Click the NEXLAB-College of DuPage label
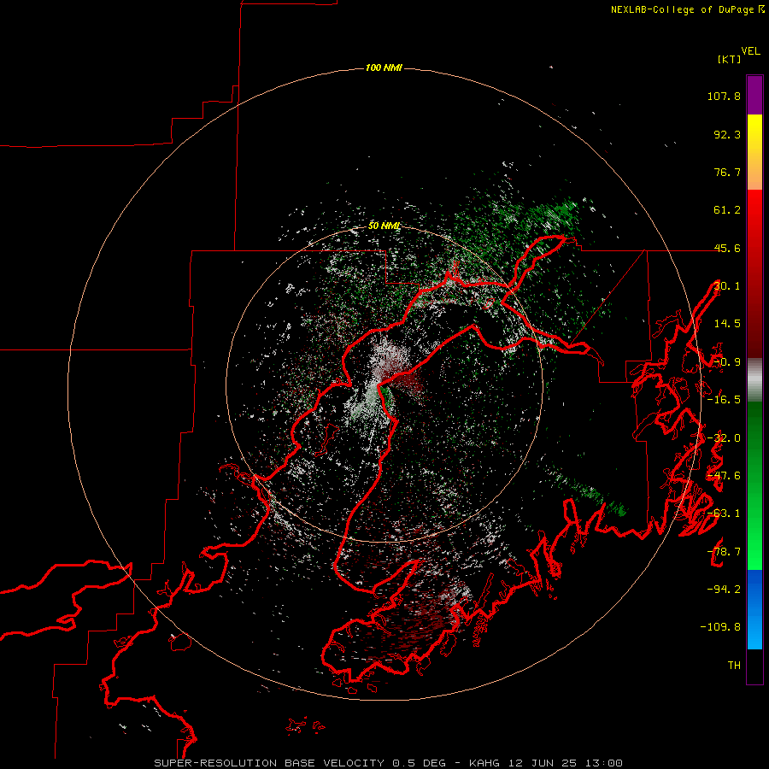 click(687, 9)
